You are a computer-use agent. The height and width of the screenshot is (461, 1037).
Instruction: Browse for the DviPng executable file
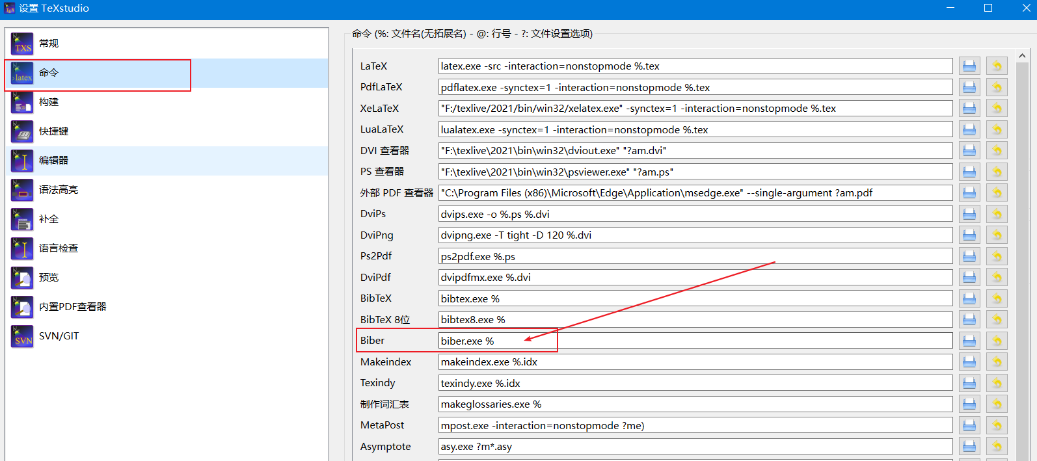point(969,235)
